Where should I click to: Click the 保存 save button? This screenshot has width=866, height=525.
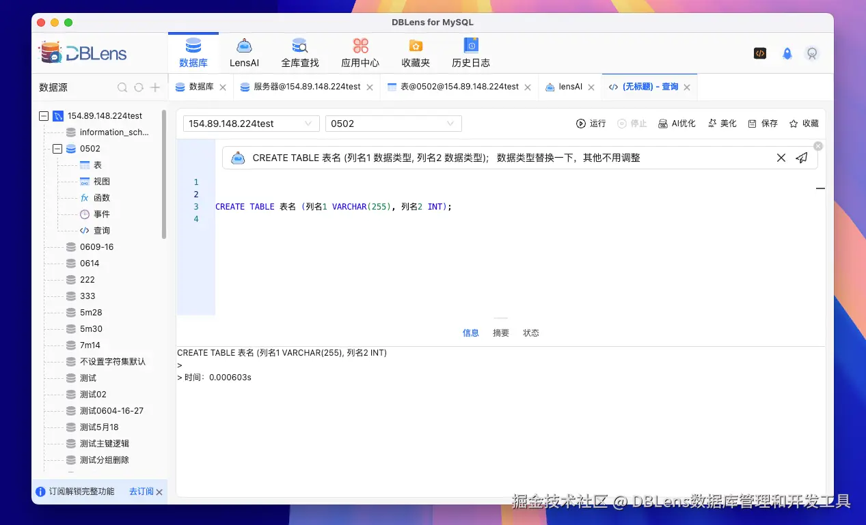coord(763,124)
